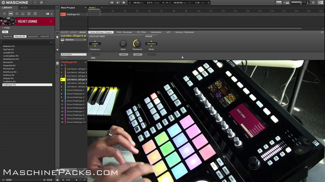Viewport: 325px width, 182px height.
Task: Open the Pitch / Envelope page
Action: [124, 32]
